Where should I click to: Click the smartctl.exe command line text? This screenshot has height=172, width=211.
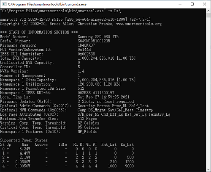pyautogui.click(x=60, y=11)
